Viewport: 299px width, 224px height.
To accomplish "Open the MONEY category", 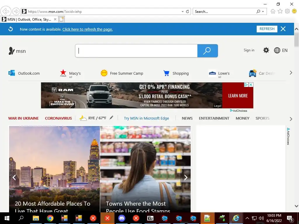I will pyautogui.click(x=242, y=118).
